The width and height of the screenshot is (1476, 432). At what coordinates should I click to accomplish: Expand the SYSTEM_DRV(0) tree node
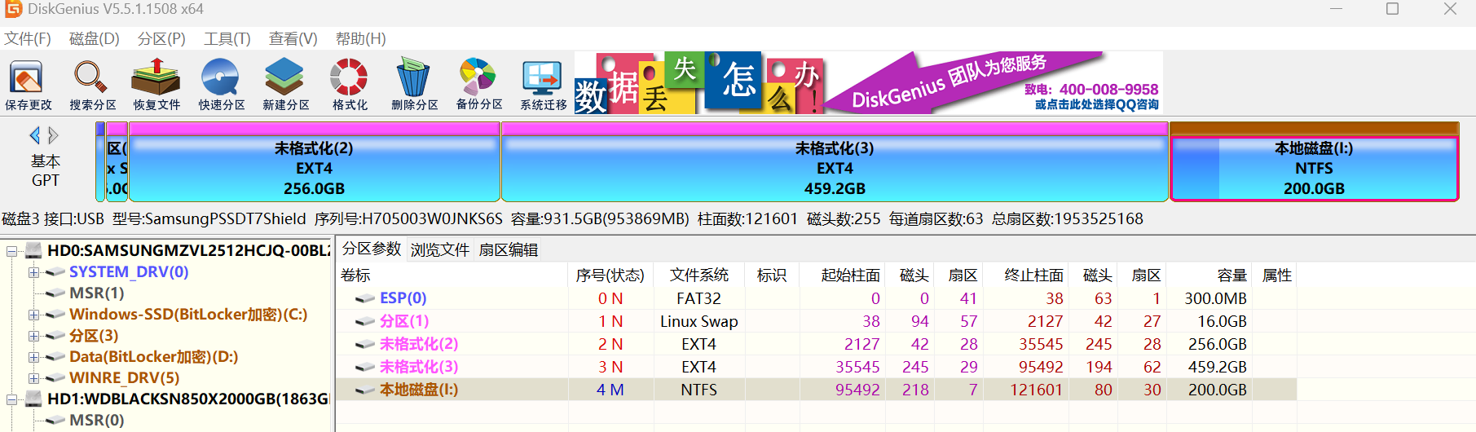(x=33, y=272)
